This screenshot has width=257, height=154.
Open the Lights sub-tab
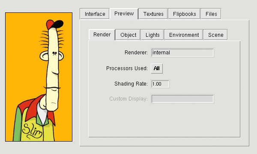click(x=152, y=35)
